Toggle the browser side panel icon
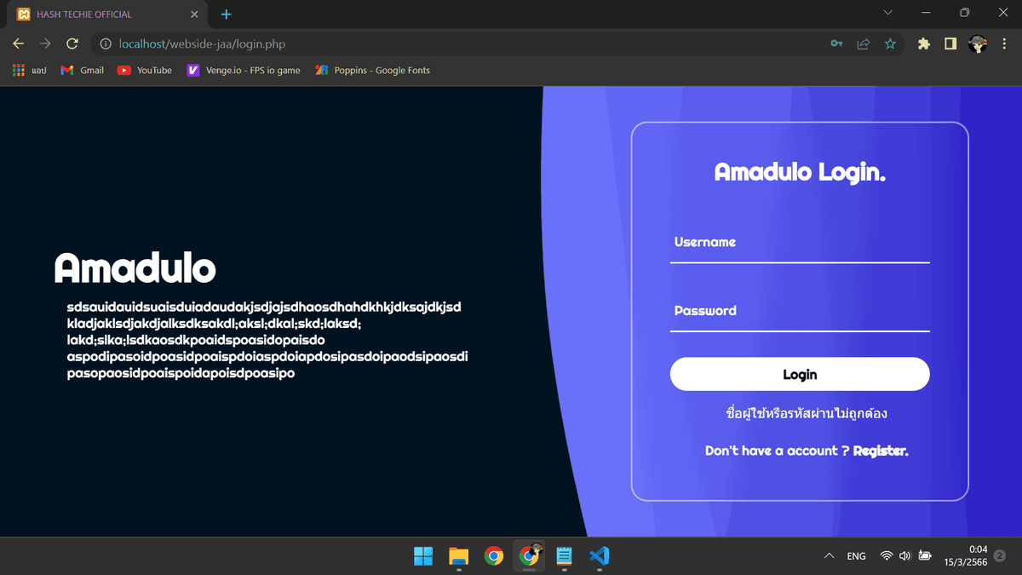The width and height of the screenshot is (1022, 575). [950, 43]
